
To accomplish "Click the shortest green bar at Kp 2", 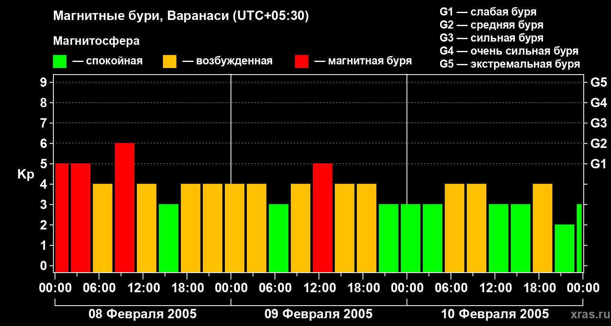I will coord(565,249).
